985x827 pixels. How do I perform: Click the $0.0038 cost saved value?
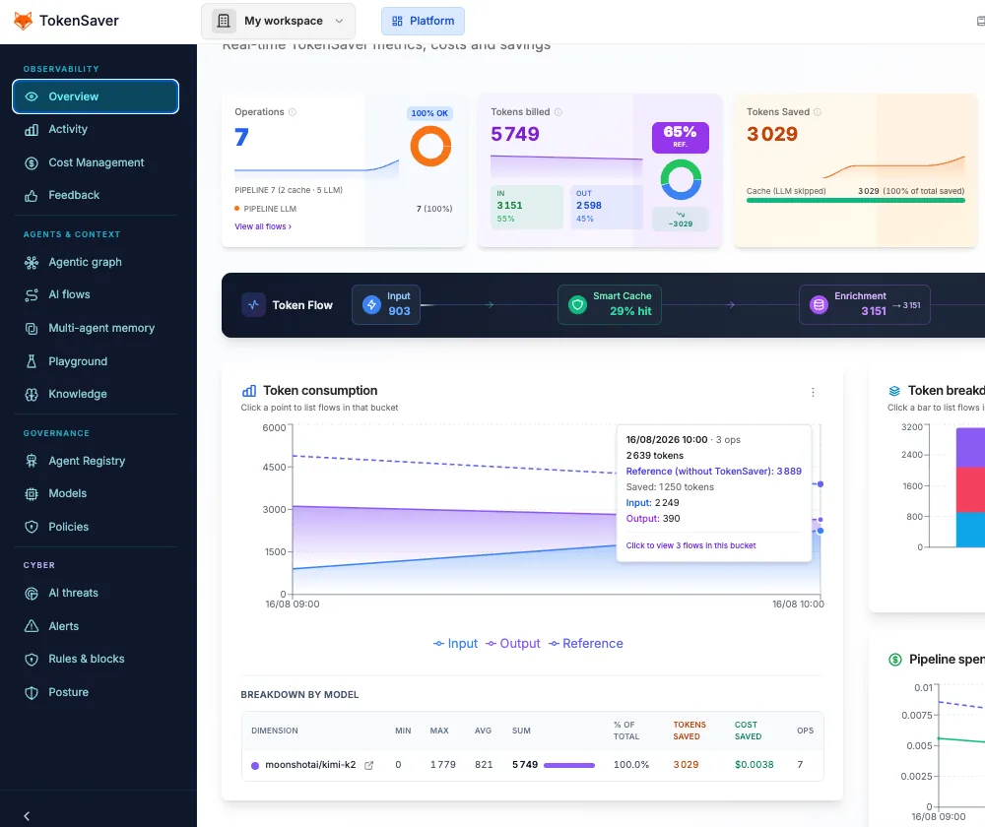pyautogui.click(x=754, y=765)
